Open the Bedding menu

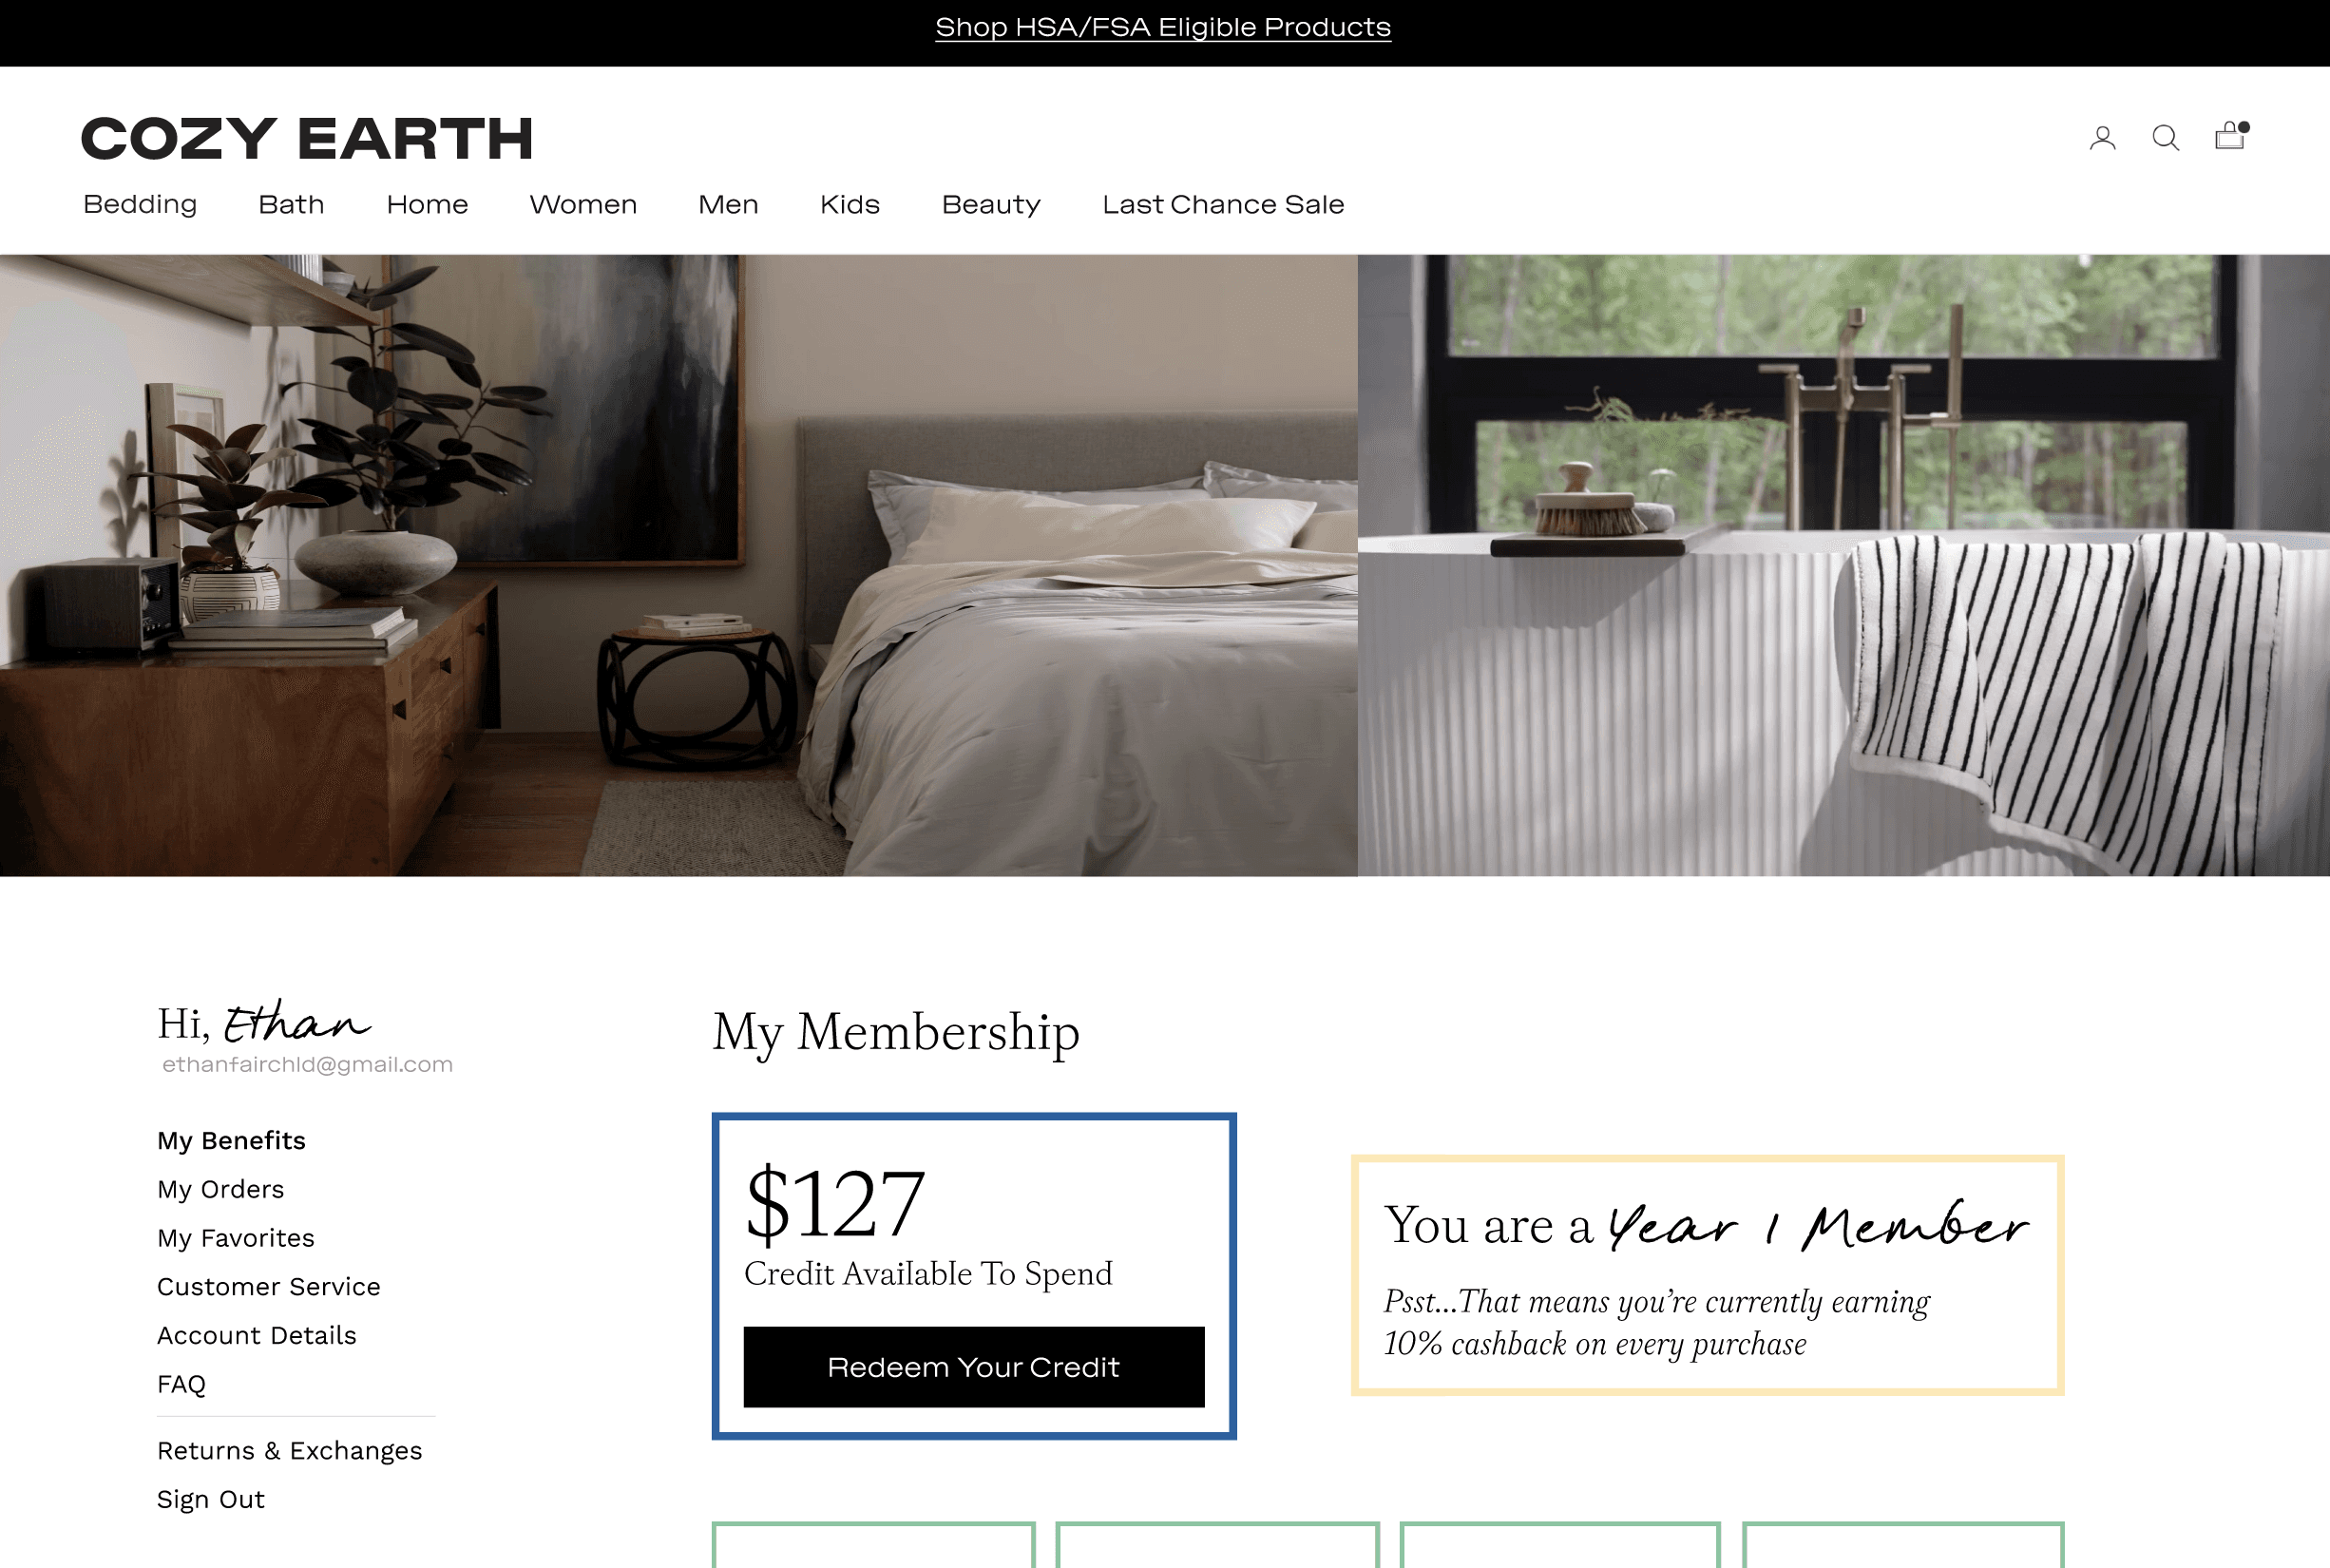[x=140, y=205]
